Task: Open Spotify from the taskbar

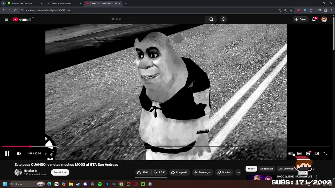Action: click(100, 184)
